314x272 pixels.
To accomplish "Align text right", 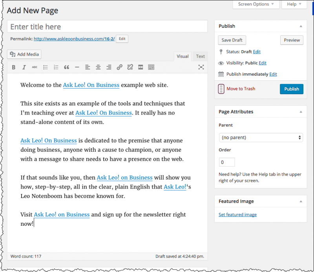I will tap(109, 67).
